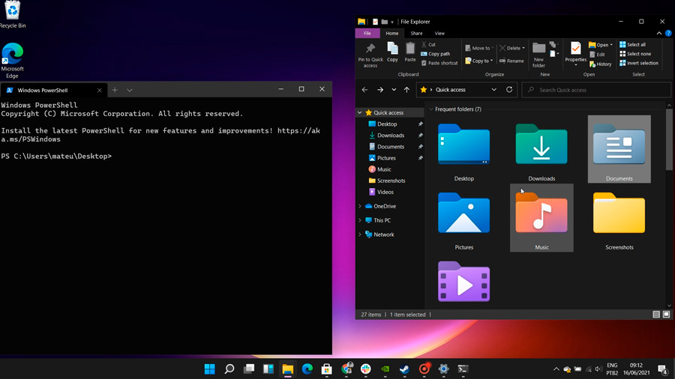Open Steam from the taskbar
The width and height of the screenshot is (675, 379).
coord(405,369)
